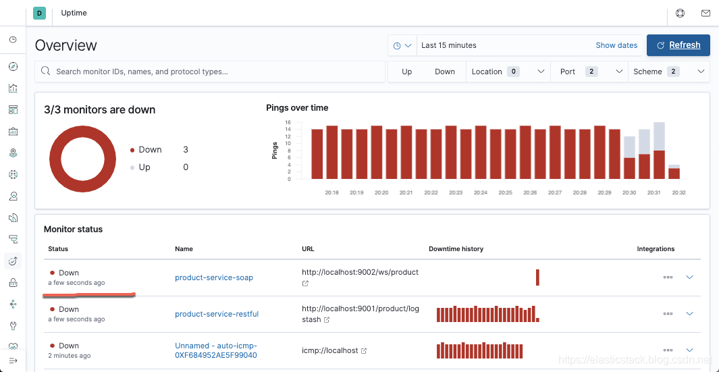Click soap downtime history bar
The width and height of the screenshot is (719, 372).
click(x=538, y=277)
